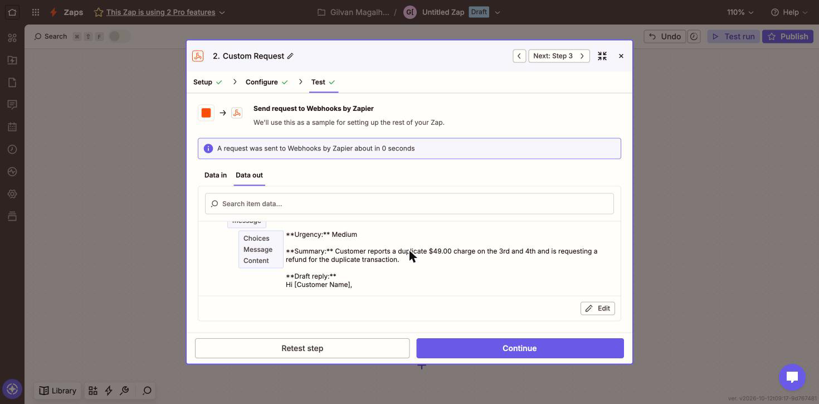Open the Copilot compass icon

pos(12,389)
